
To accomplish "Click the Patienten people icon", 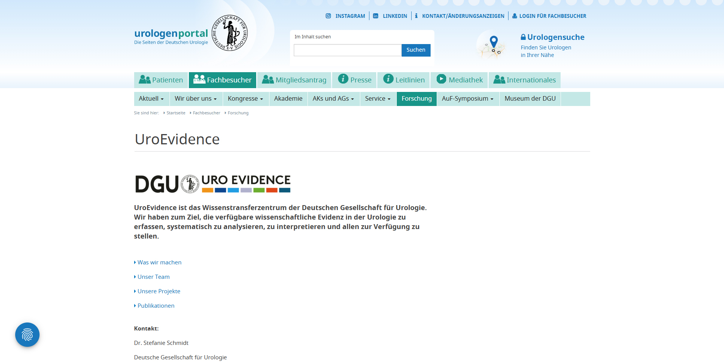I will 144,79.
